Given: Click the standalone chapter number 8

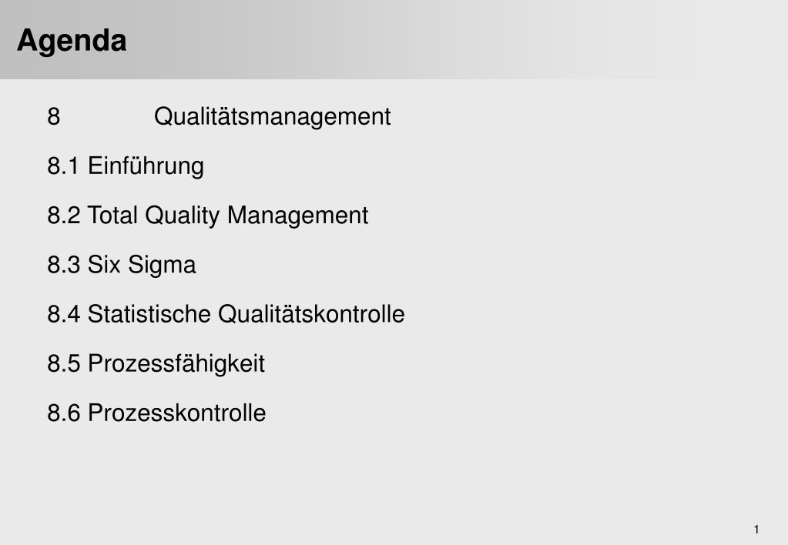Looking at the screenshot, I should 54,116.
